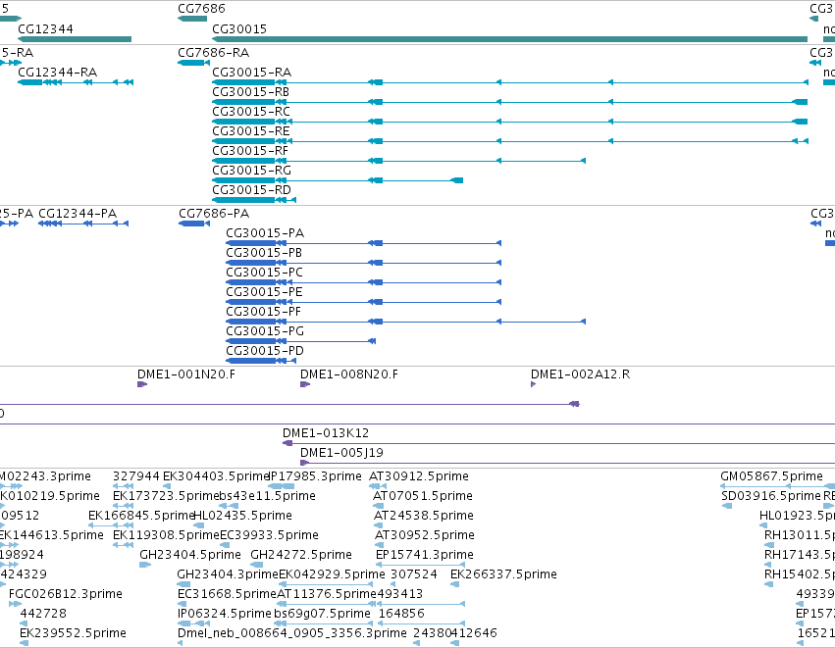Open EST EK173723.5prime
This screenshot has height=648, width=835.
pyautogui.click(x=166, y=496)
